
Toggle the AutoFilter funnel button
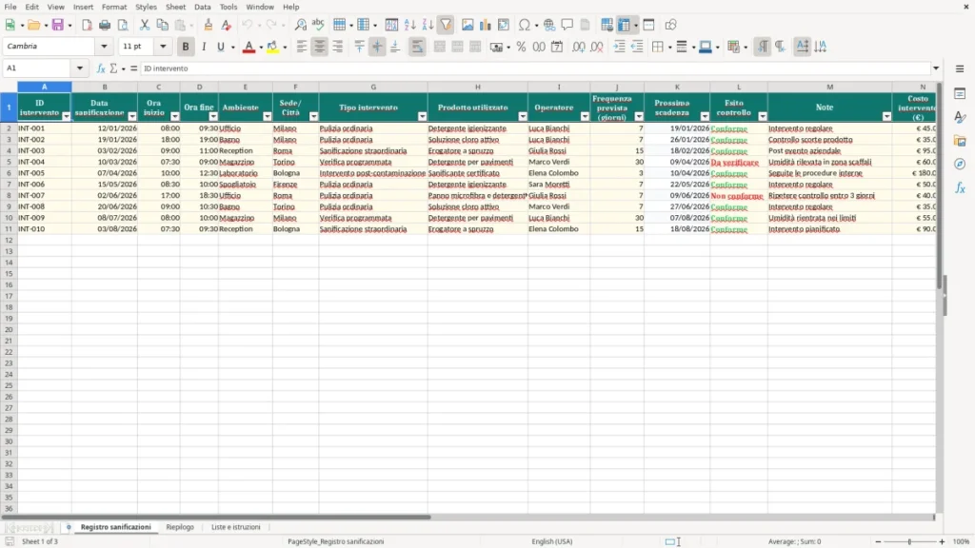(x=446, y=25)
